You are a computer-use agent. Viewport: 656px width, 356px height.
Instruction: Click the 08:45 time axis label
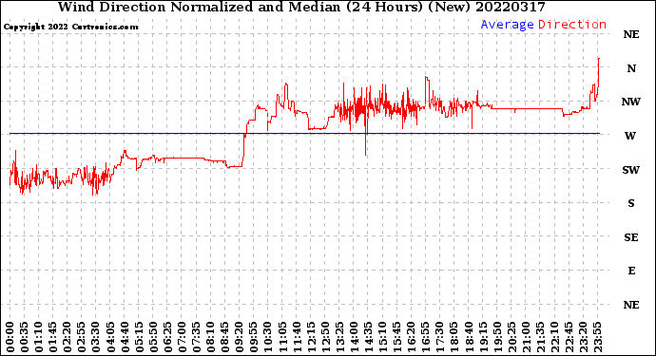click(224, 337)
